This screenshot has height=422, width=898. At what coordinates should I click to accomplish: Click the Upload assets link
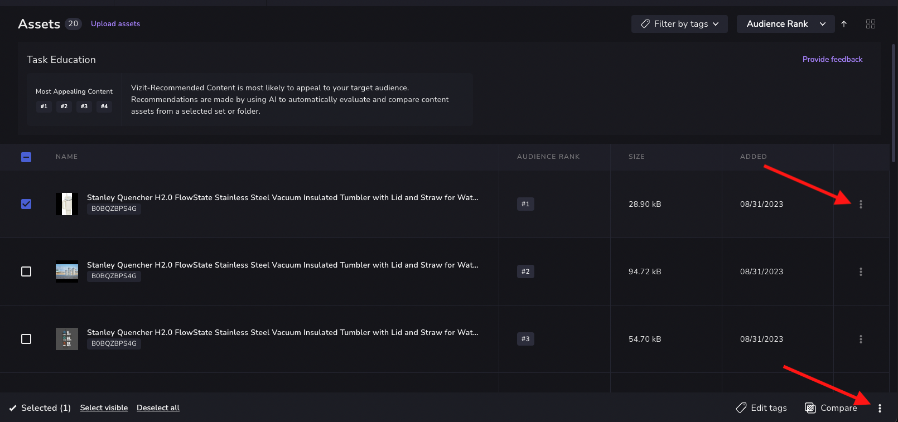115,24
